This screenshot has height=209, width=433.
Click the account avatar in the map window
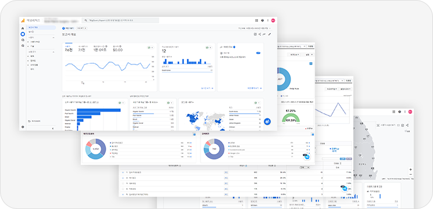[x=410, y=111]
